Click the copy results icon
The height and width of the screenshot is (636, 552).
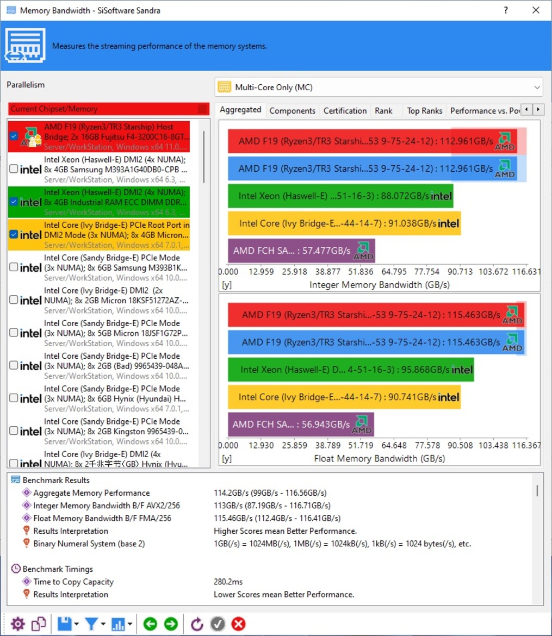click(39, 624)
